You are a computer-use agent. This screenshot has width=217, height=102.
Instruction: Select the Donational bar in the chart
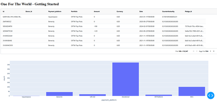(125, 79)
